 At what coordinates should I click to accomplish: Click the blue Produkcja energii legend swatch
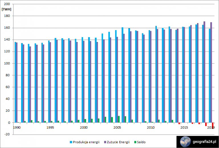[71, 142]
